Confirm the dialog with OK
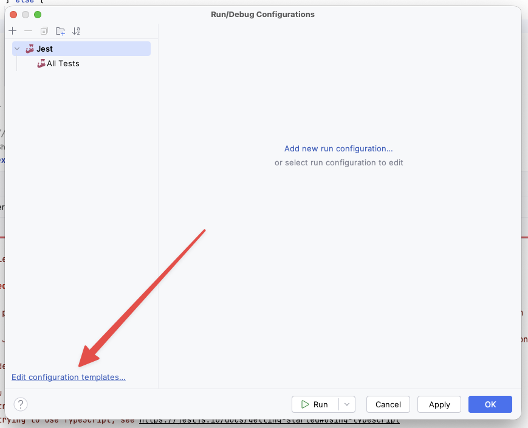Screen dimensions: 528x428 (490, 404)
